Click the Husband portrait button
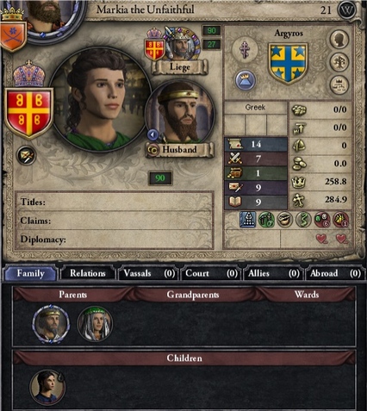The image size is (367, 411). (x=180, y=114)
